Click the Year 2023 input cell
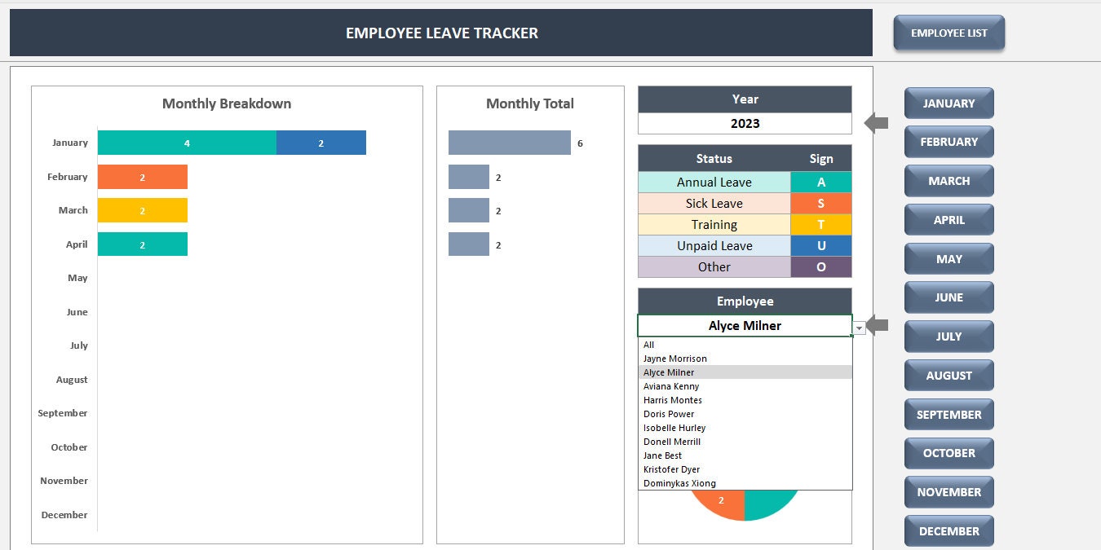 (x=744, y=122)
